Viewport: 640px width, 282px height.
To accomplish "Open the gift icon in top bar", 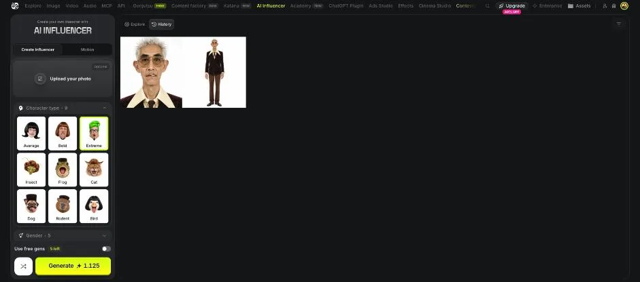I will click(x=613, y=5).
